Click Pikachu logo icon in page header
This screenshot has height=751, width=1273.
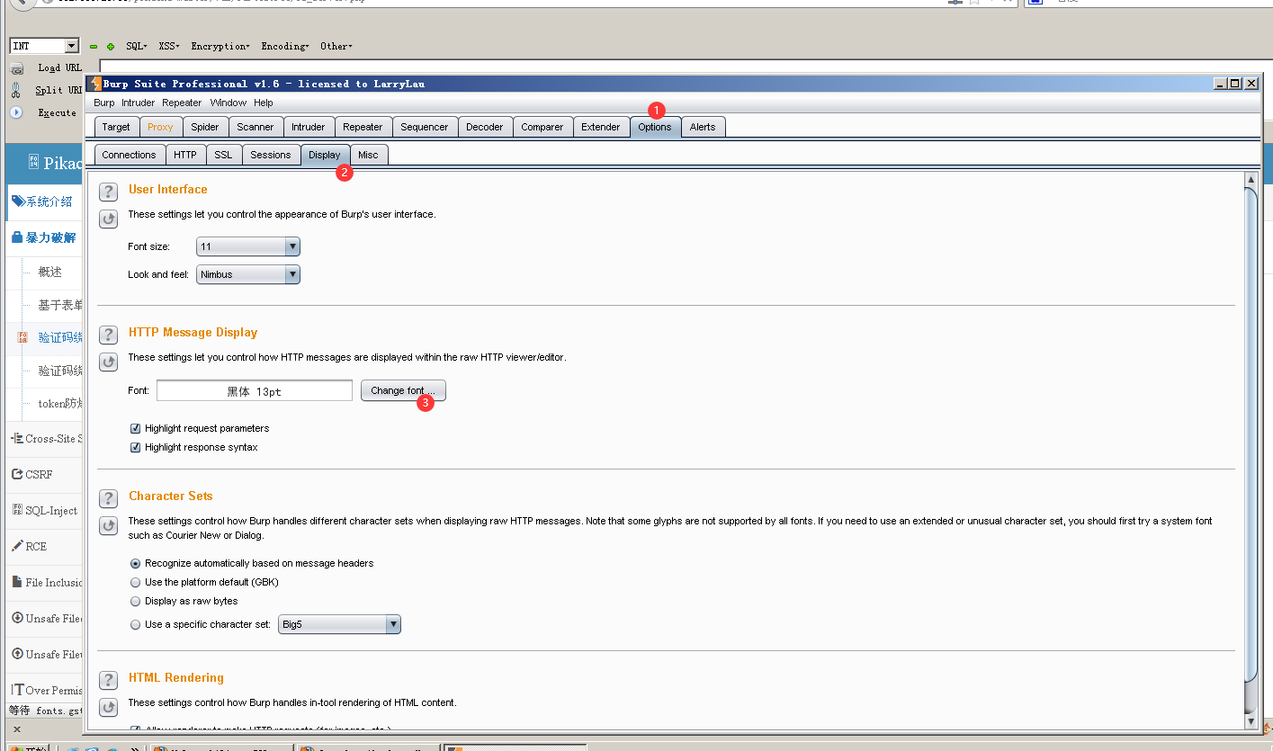point(33,163)
